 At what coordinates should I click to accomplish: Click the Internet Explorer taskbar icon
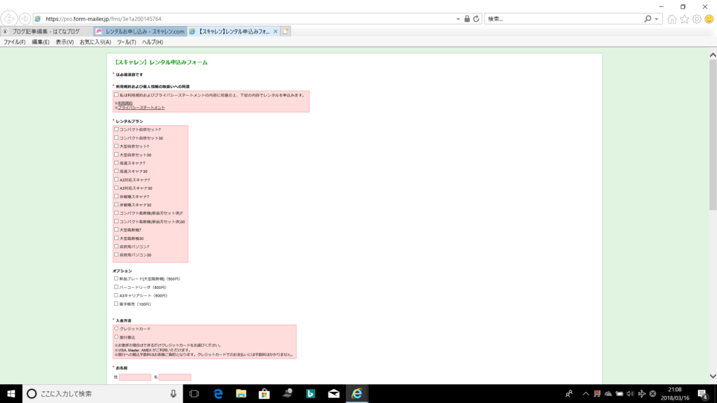[357, 393]
